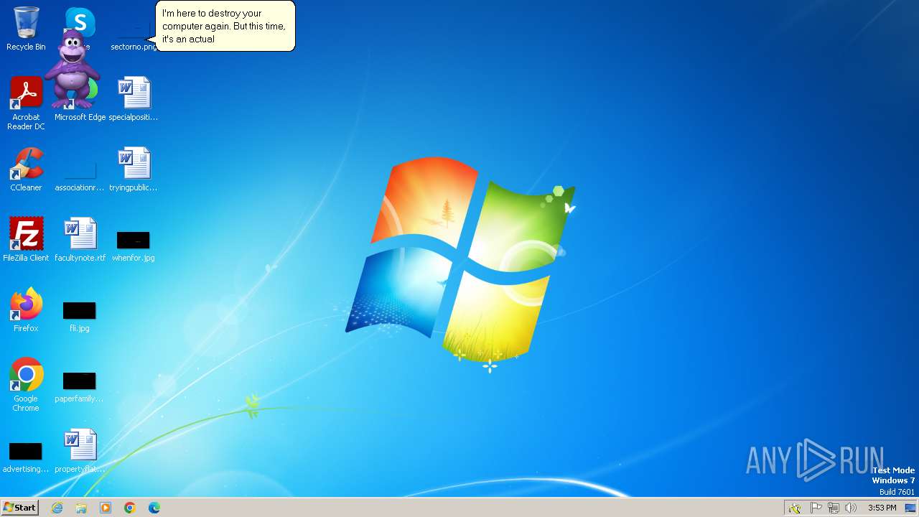
Task: Select the specialpositi... Word document
Action: point(134,99)
